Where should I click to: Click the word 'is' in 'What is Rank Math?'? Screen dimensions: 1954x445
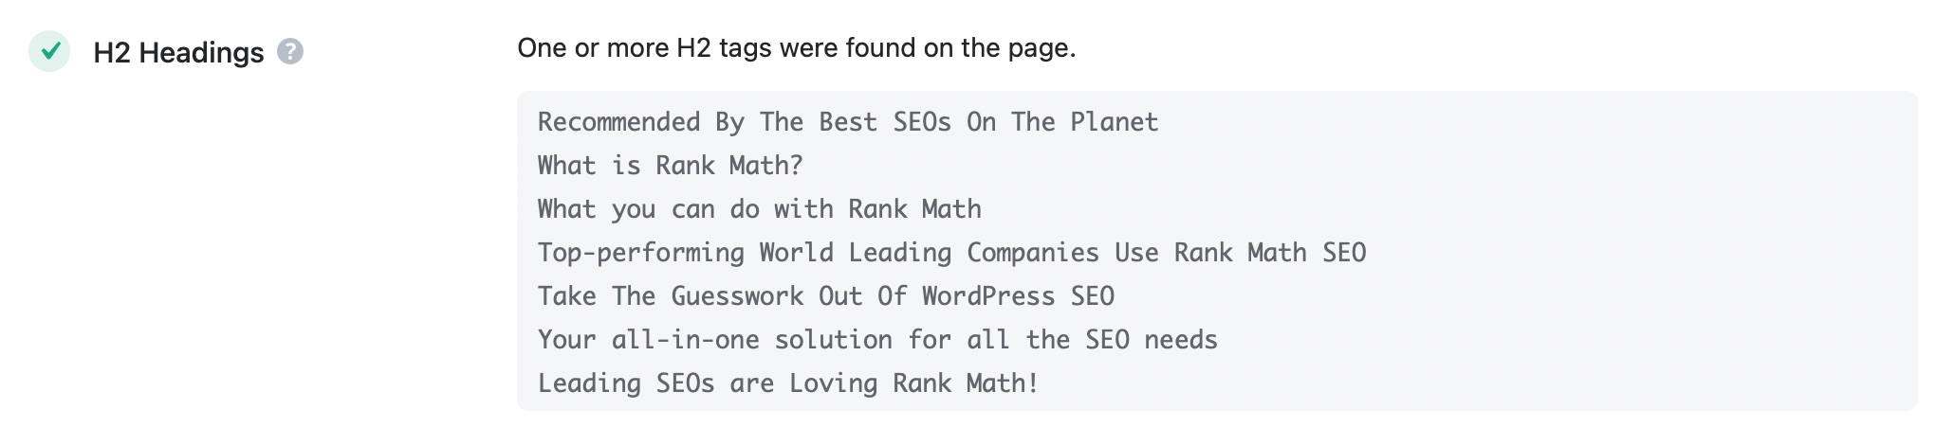click(x=626, y=166)
